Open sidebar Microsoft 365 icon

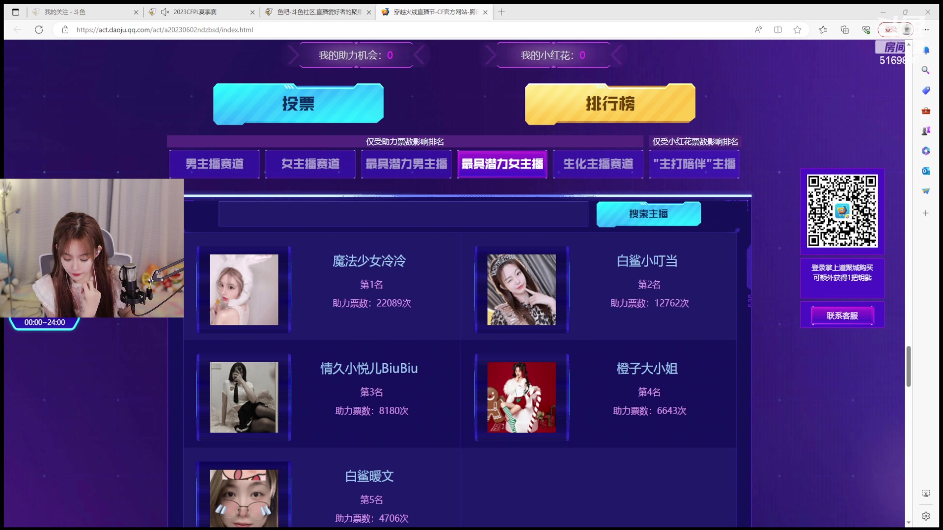[926, 151]
